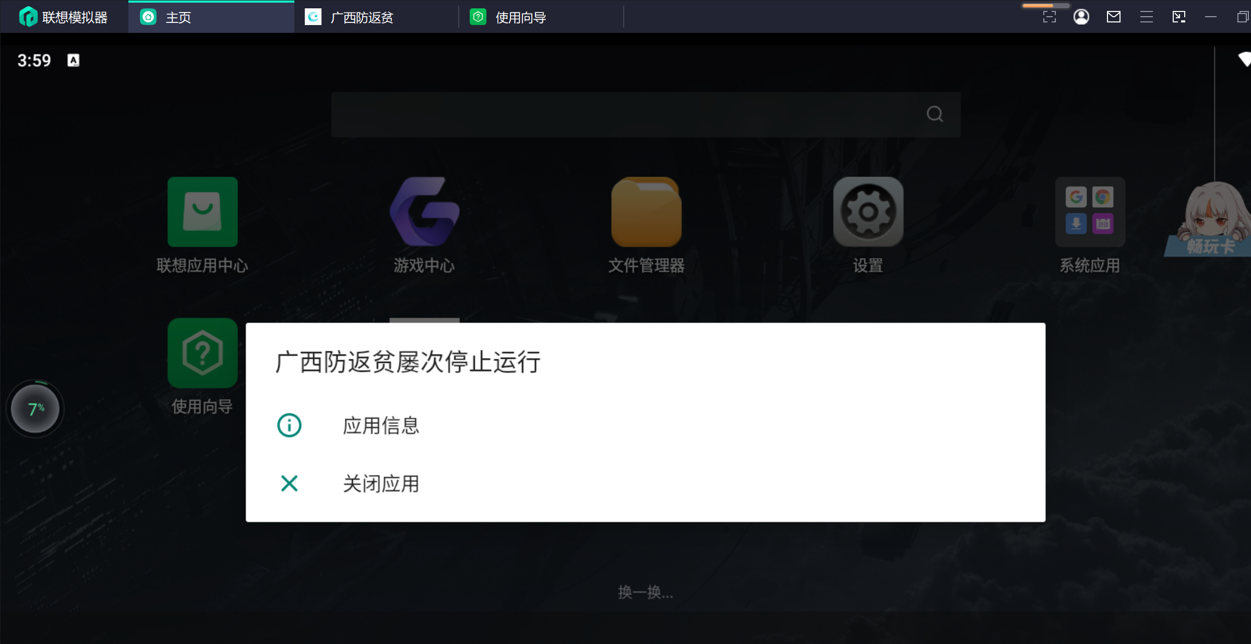Click the 7% memory booster ball
This screenshot has height=644, width=1251.
35,409
